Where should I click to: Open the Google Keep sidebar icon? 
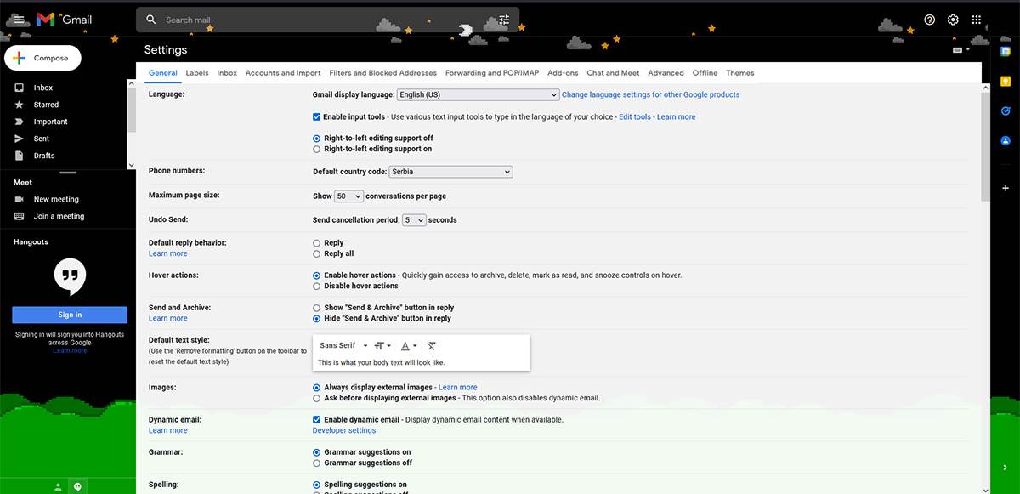point(1006,82)
